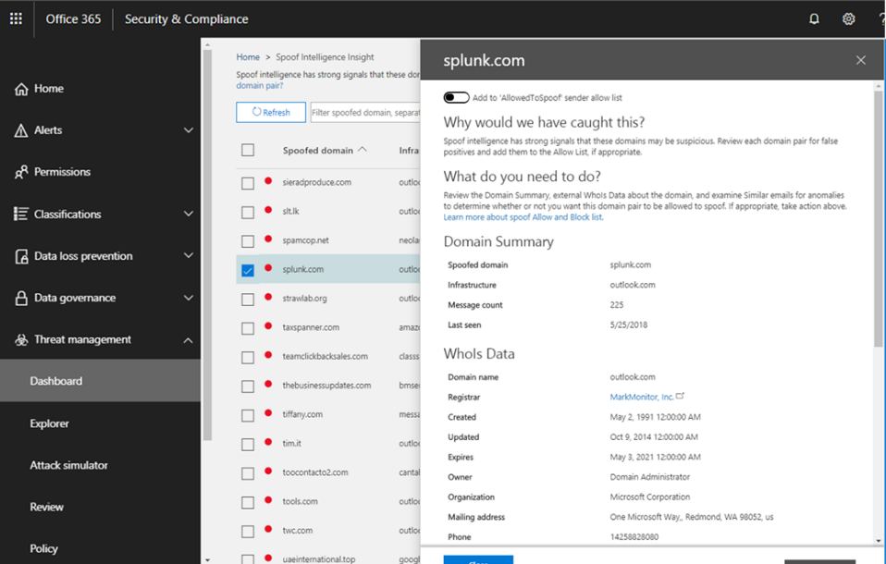Click the Office 365 header title
This screenshot has height=564, width=886.
(73, 18)
